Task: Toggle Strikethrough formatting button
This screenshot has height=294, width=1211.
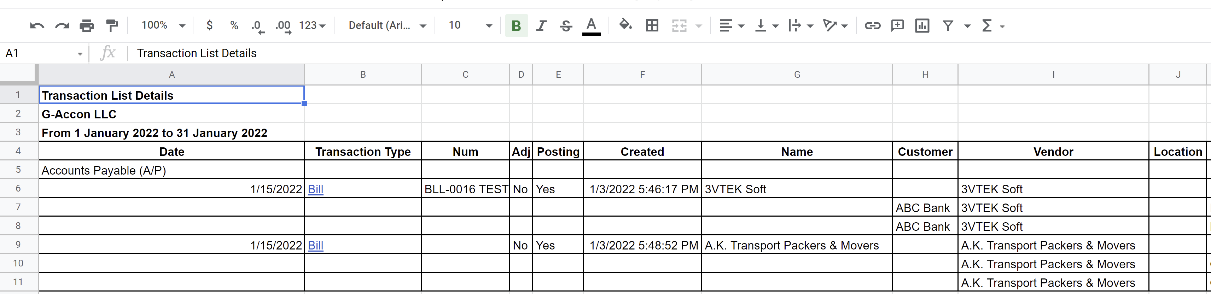Action: coord(566,25)
